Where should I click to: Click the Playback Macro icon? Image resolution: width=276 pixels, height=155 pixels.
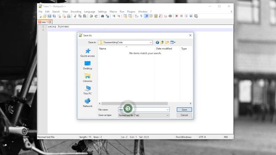click(186, 16)
